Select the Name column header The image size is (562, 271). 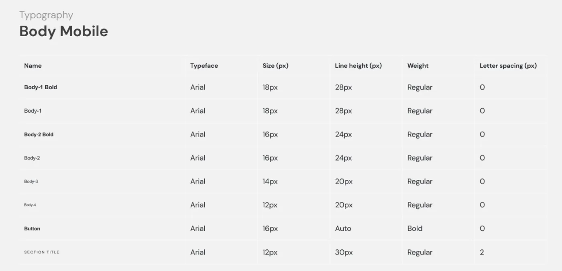(33, 66)
